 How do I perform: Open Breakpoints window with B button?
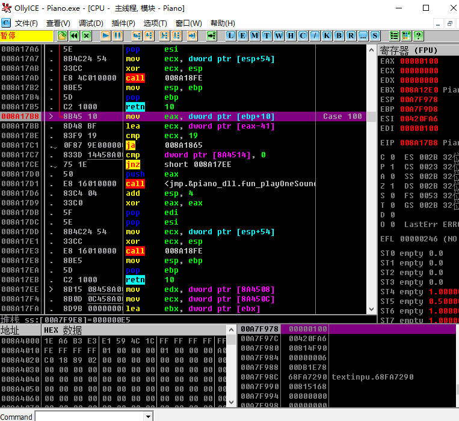click(x=339, y=36)
